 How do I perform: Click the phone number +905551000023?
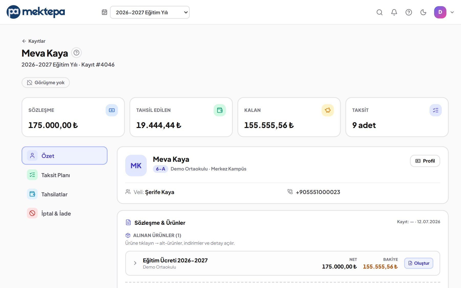tap(318, 192)
